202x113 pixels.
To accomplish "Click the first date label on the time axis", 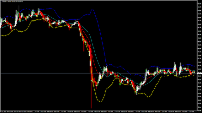I will (3, 112).
